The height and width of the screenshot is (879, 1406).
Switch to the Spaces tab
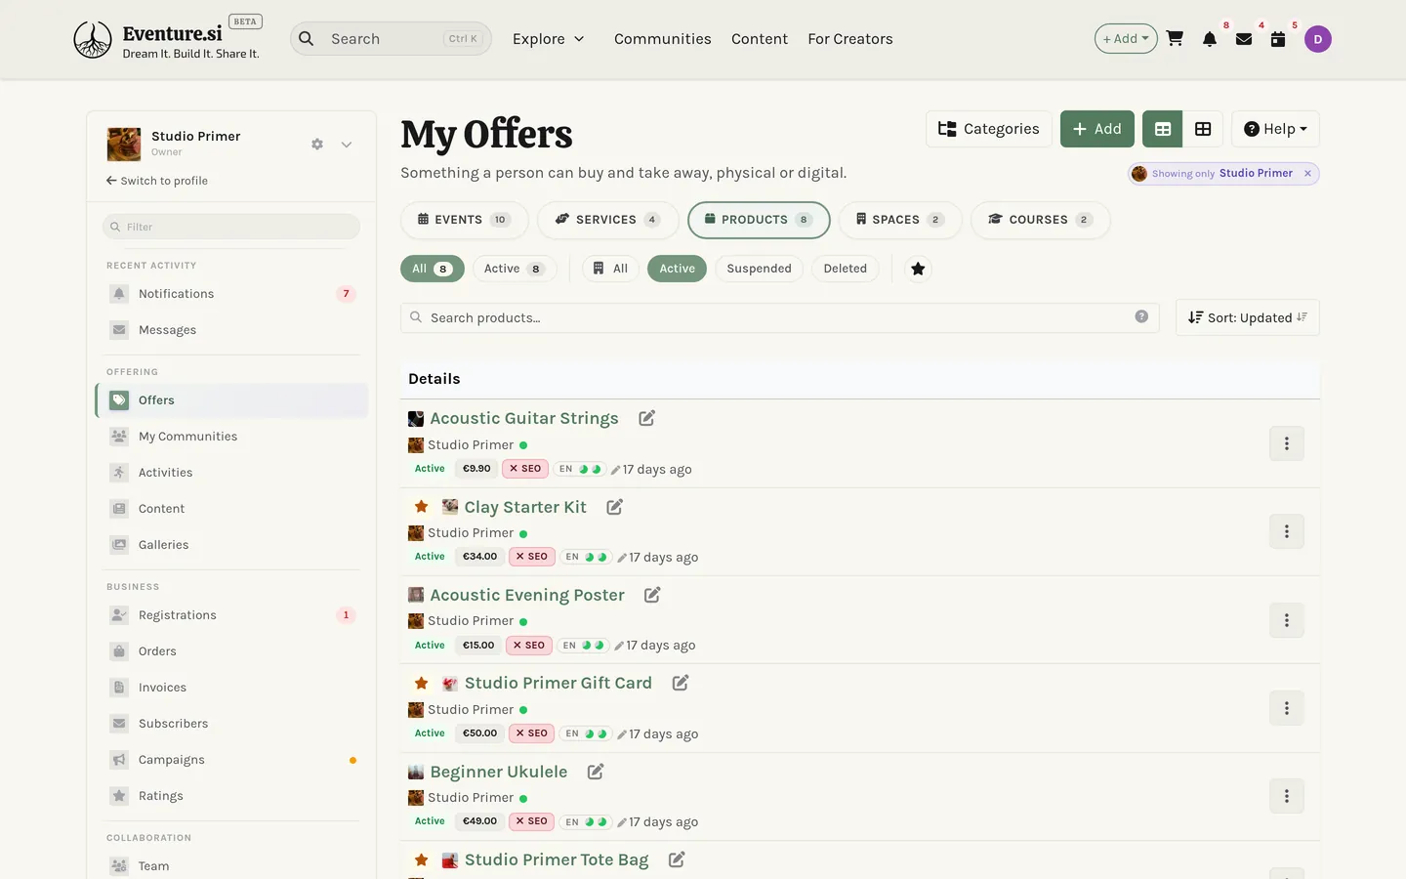pyautogui.click(x=900, y=220)
